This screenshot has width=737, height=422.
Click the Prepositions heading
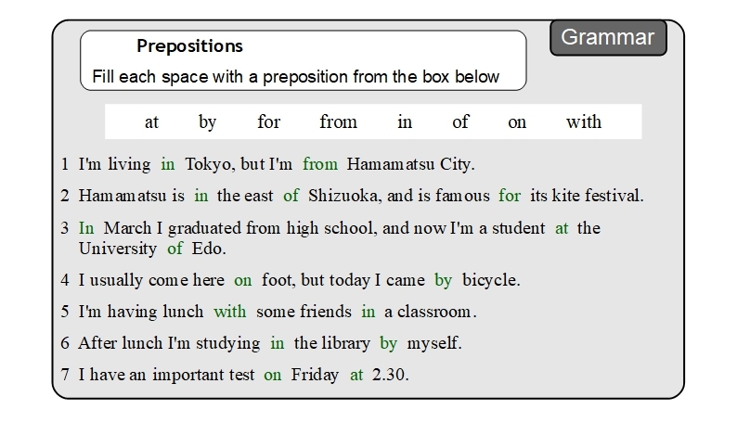(189, 46)
